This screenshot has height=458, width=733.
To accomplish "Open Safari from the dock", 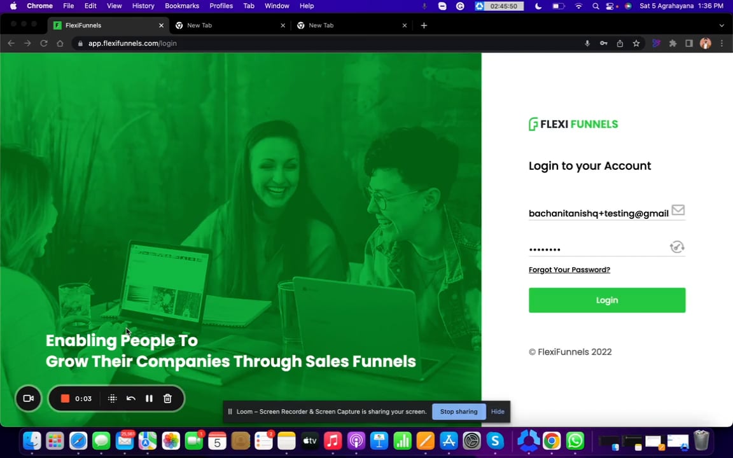I will point(78,441).
